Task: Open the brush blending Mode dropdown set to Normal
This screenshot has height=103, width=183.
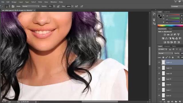Action: coord(31,6)
